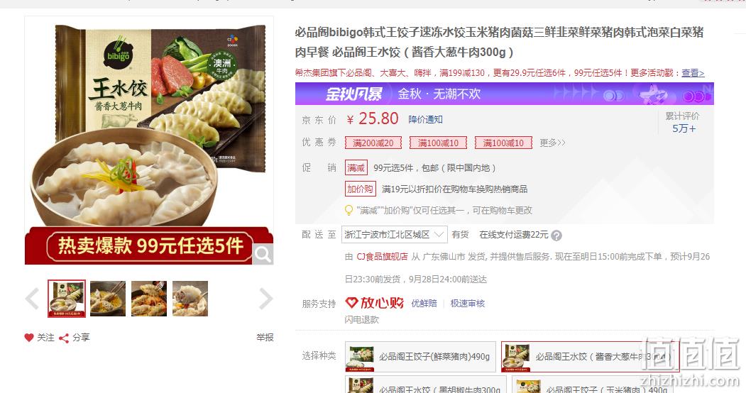Screen dimensions: 746x393
Task: Claim the 满200减20 coupon
Action: tap(373, 143)
